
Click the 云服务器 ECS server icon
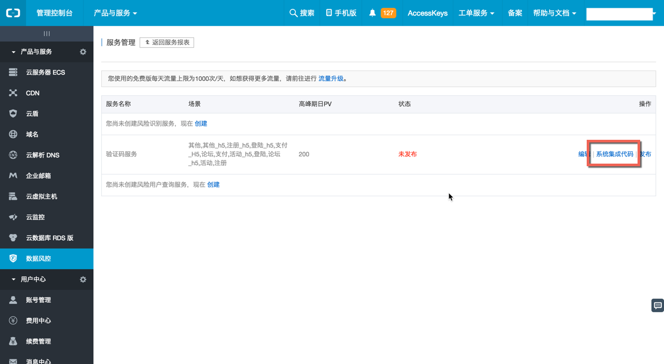click(x=13, y=72)
